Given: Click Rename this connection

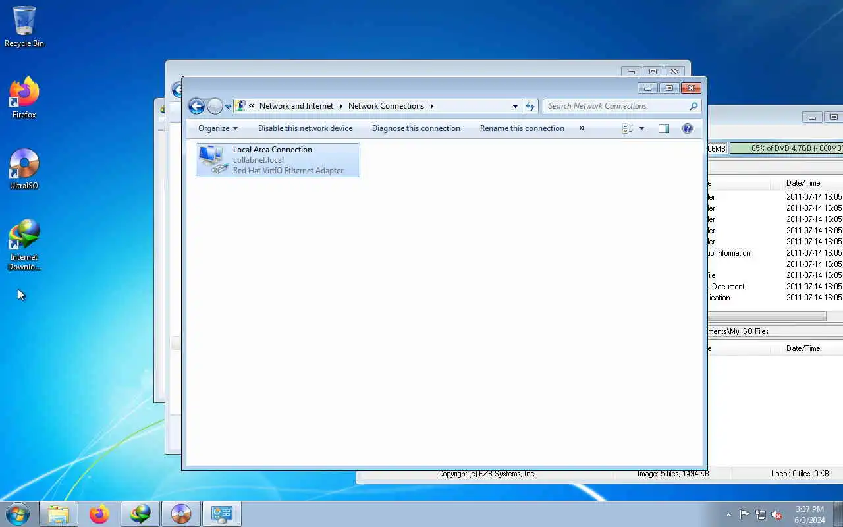Looking at the screenshot, I should (x=522, y=128).
